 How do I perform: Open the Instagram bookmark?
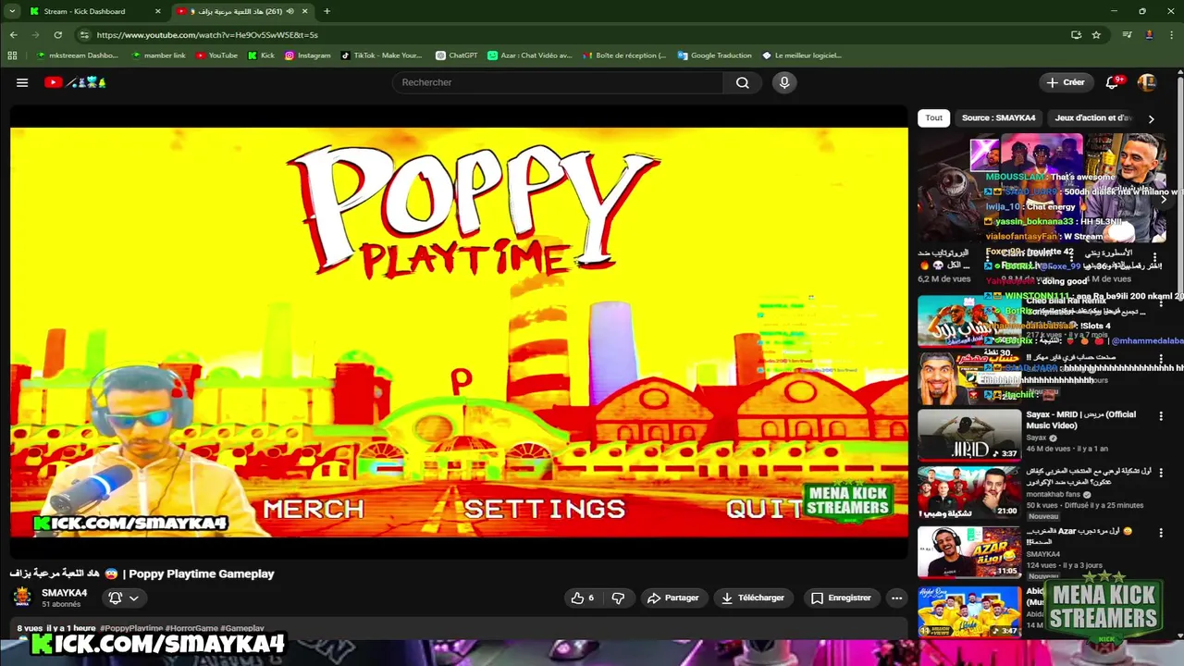tap(308, 55)
